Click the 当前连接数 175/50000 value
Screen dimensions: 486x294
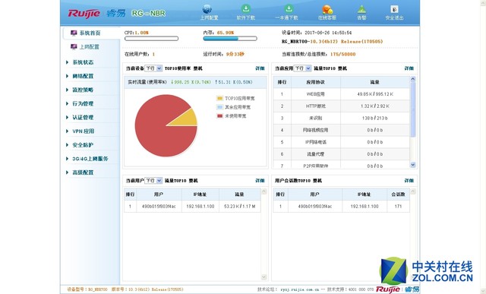(342, 54)
